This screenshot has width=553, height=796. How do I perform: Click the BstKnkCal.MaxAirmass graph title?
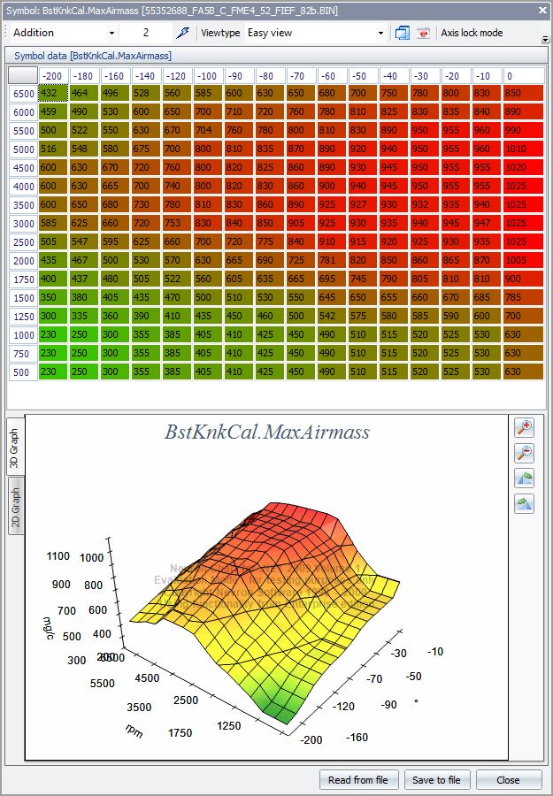pyautogui.click(x=267, y=432)
